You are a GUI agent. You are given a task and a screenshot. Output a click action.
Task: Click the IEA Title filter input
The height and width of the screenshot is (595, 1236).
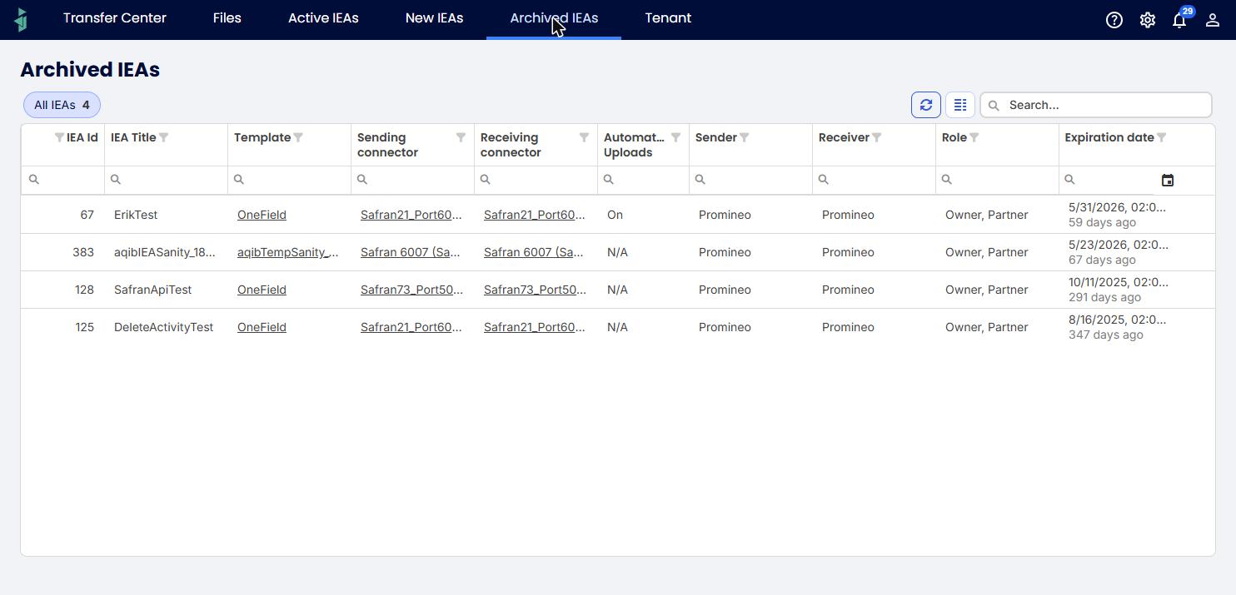[x=166, y=180]
